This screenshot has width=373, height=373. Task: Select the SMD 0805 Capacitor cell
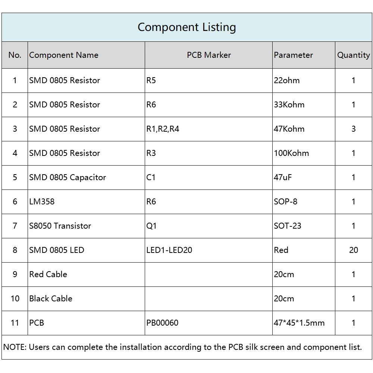[68, 178]
